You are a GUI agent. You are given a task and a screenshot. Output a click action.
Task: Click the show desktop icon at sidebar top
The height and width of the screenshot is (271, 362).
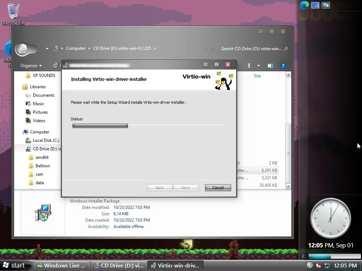pos(315,5)
